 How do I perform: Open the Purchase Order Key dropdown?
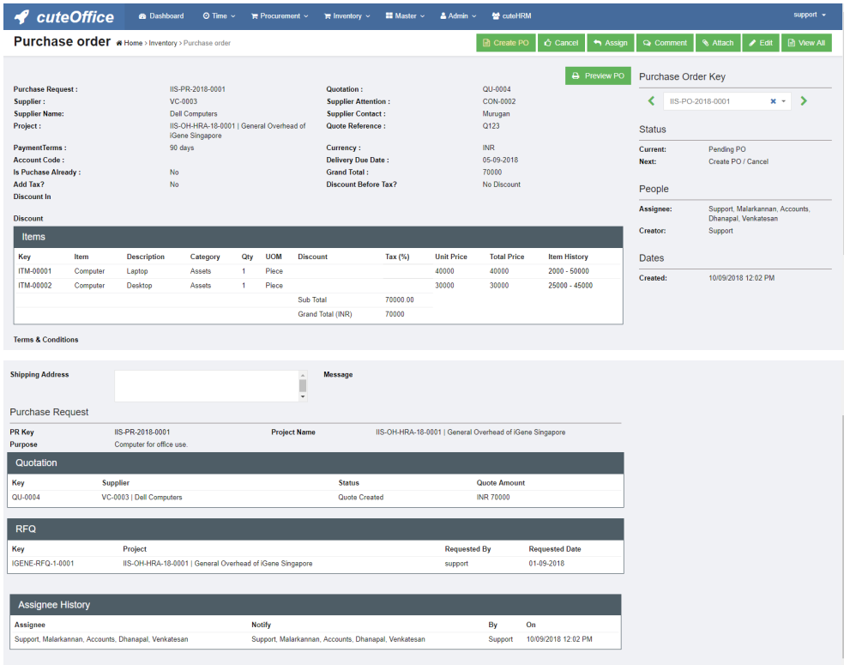tap(784, 101)
